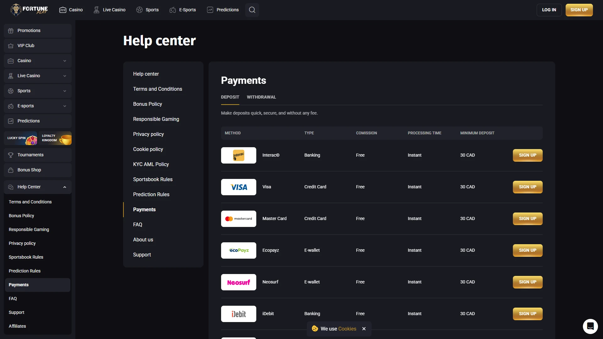Click the sidebar Casino slot icon

[11, 61]
